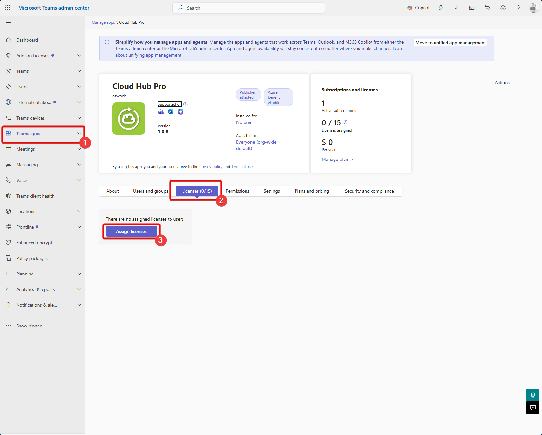Go back via Manage apps breadcrumb
The width and height of the screenshot is (542, 435).
[103, 22]
